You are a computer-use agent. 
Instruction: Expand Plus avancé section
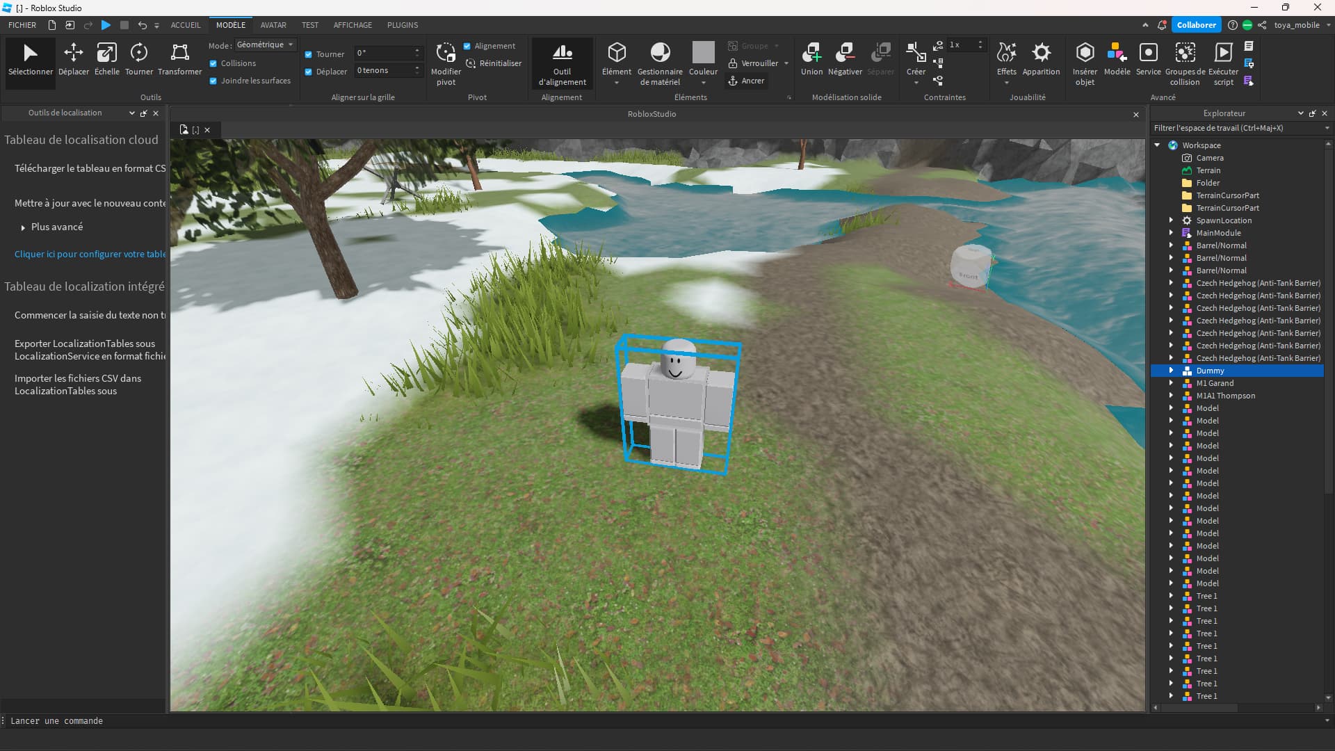23,227
